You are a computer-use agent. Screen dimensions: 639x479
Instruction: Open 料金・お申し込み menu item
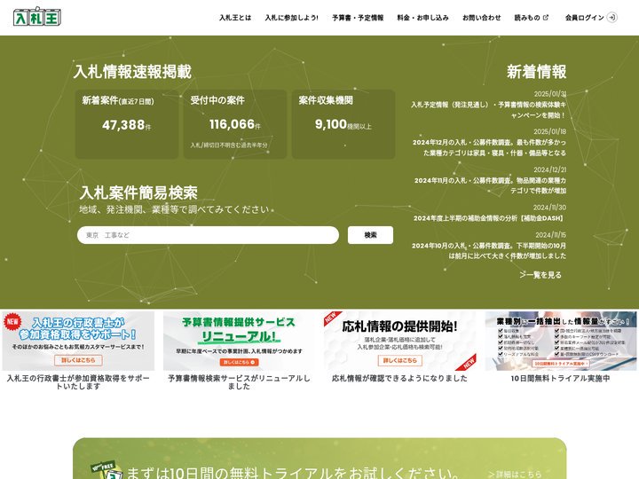tap(422, 18)
